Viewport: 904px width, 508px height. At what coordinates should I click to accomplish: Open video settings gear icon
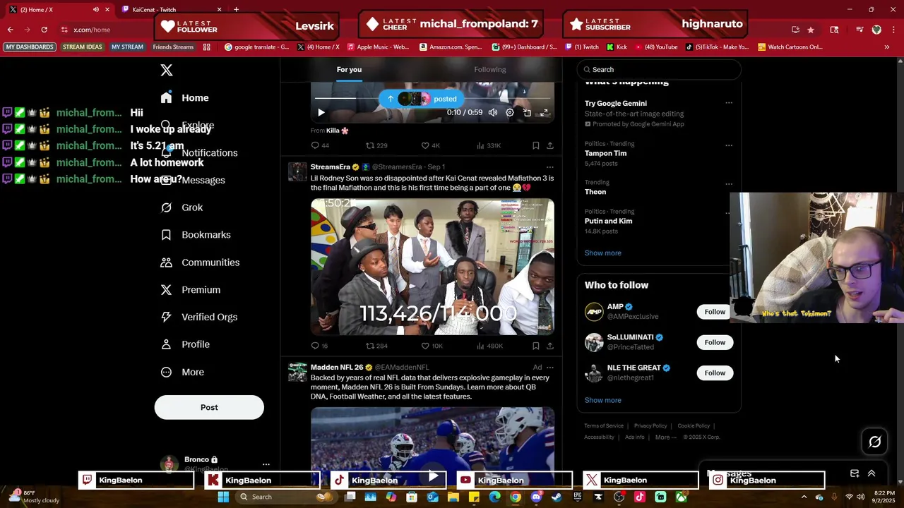click(x=510, y=112)
